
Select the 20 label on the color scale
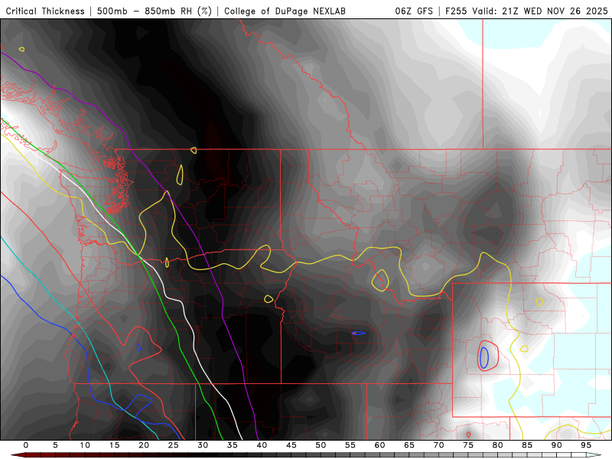coord(144,445)
